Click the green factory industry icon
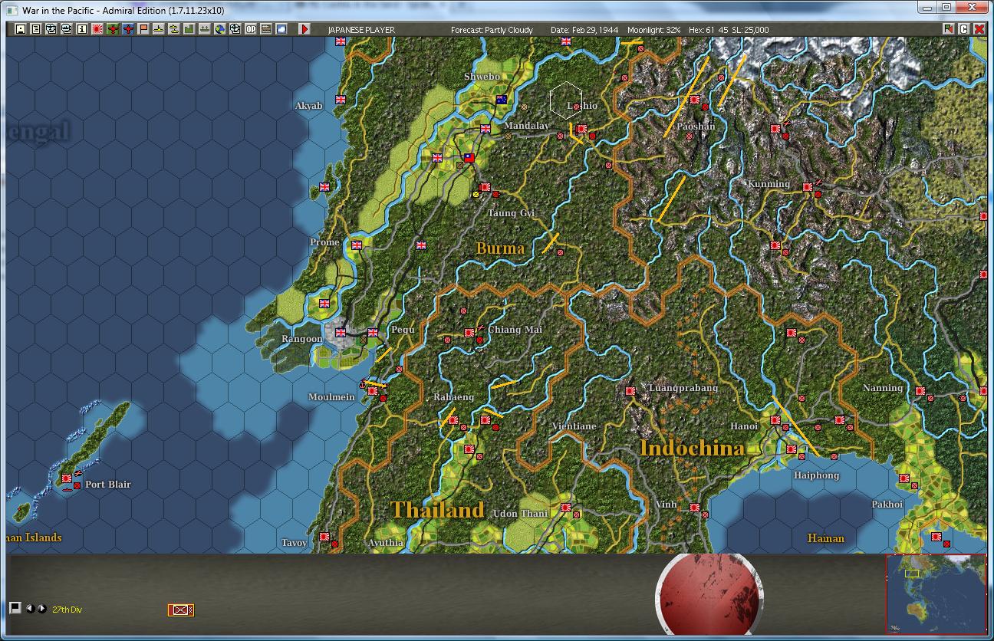Viewport: 994px width, 641px height. 189,29
